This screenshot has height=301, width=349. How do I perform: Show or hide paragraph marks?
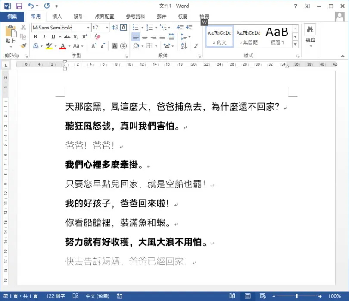196,46
